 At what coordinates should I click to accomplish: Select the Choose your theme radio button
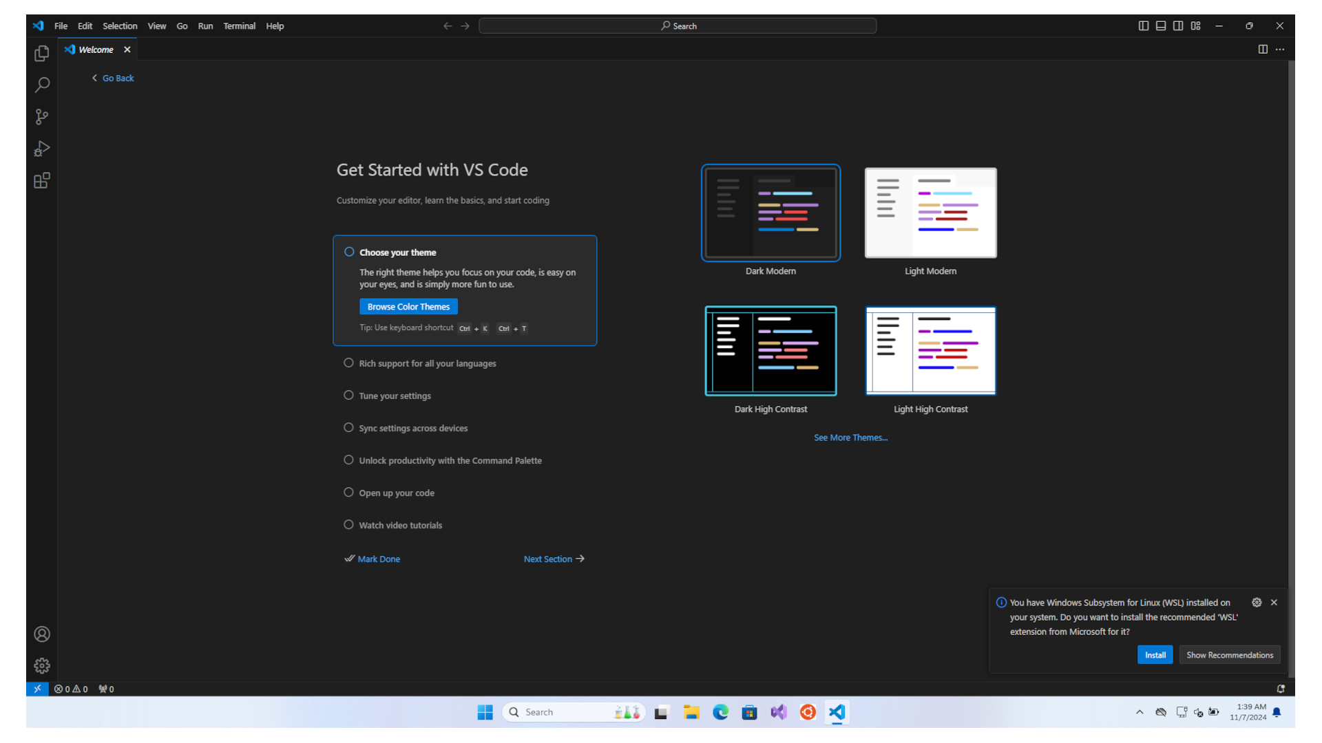(x=349, y=252)
